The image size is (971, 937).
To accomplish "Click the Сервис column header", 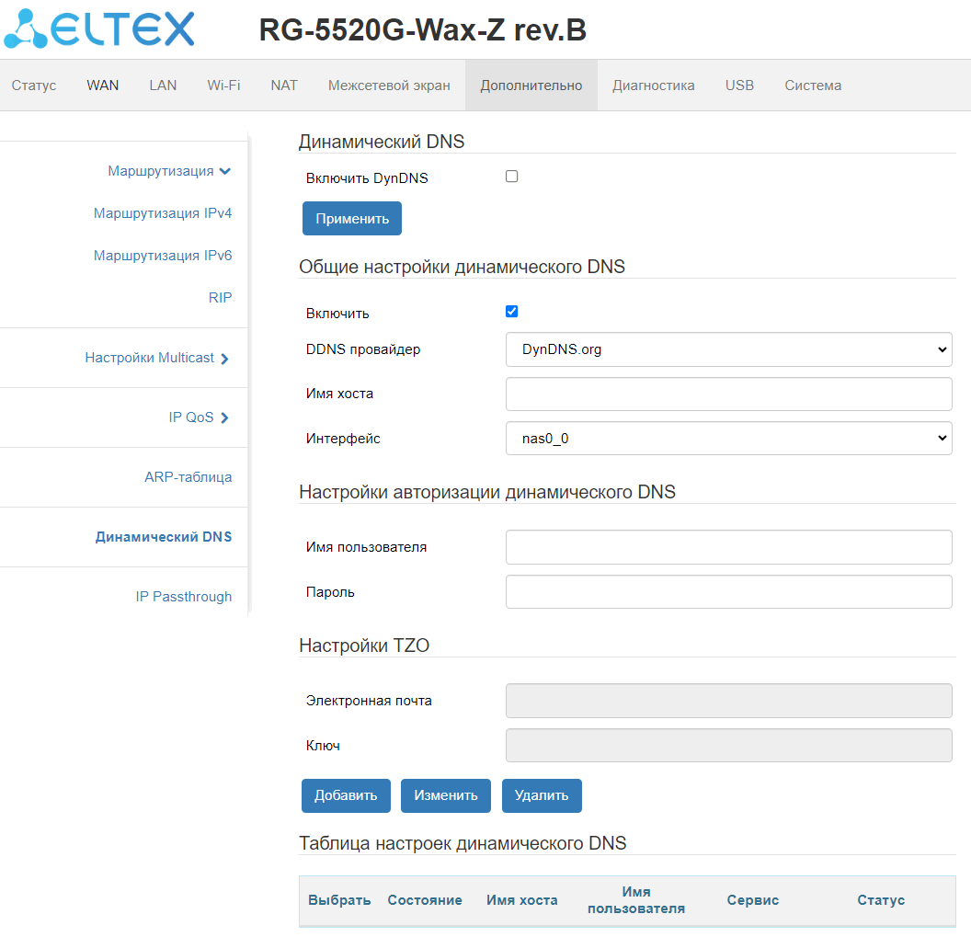I will coord(753,900).
